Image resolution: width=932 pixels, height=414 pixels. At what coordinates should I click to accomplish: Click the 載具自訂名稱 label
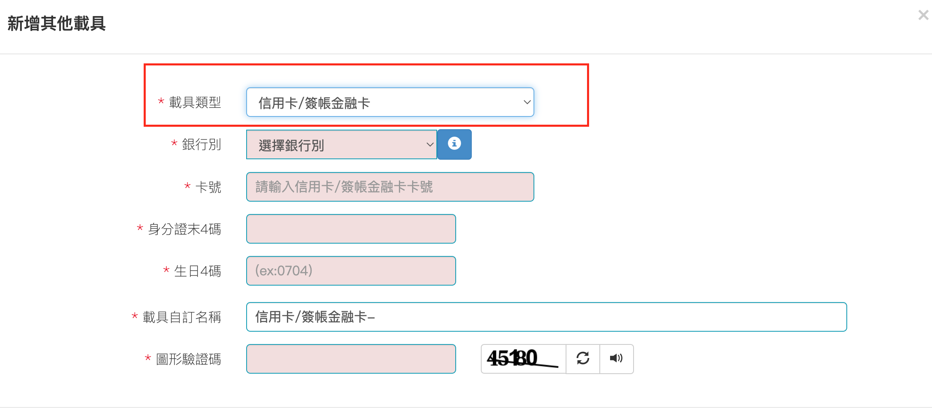click(x=182, y=317)
